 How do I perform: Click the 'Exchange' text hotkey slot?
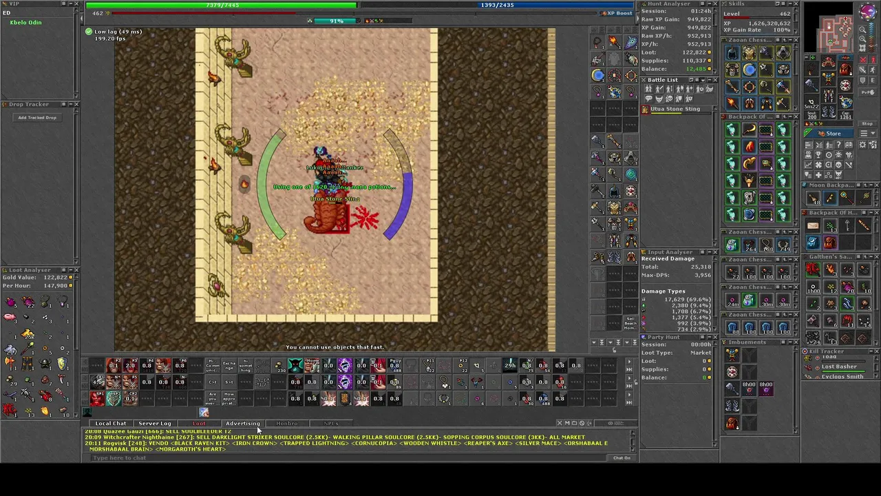coord(229,366)
